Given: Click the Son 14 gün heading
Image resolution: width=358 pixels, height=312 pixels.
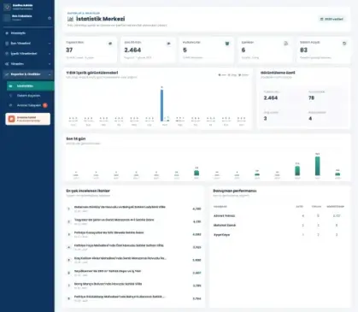Looking at the screenshot, I should click(x=76, y=138).
